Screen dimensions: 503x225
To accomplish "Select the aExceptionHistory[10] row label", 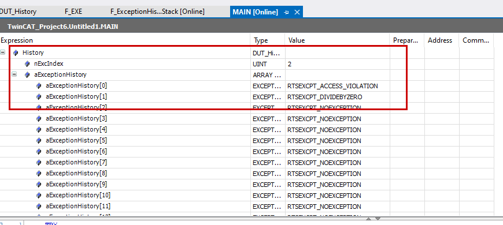I will 78,195.
